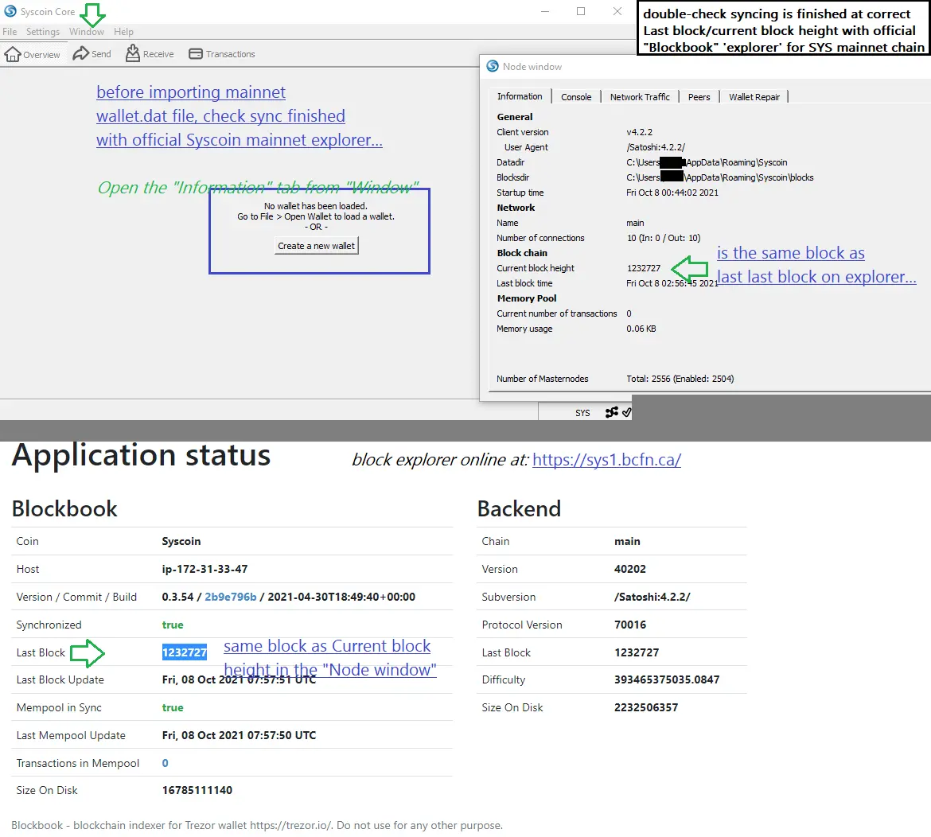Click the masternodes Total: 2556 value
The width and height of the screenshot is (931, 837).
(680, 379)
